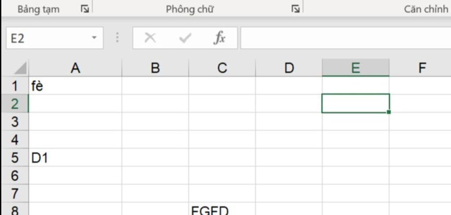
Task: Click the Insert Function fx icon
Action: click(x=219, y=38)
